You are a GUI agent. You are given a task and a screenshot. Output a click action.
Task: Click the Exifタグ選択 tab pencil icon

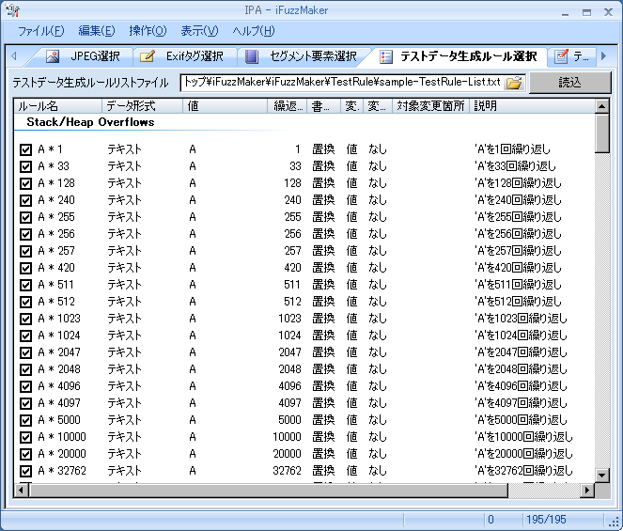tap(148, 56)
